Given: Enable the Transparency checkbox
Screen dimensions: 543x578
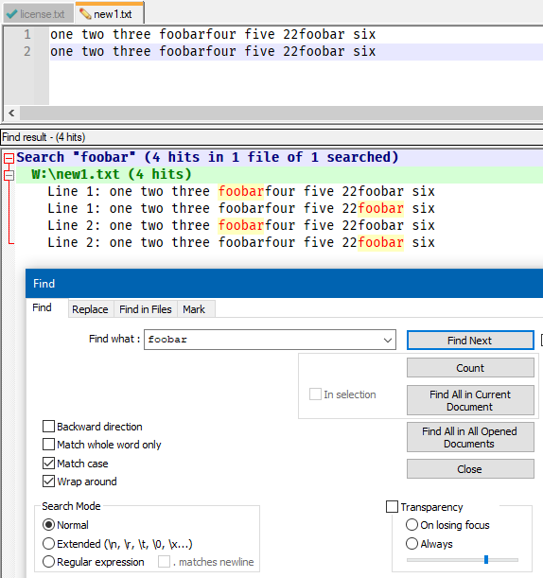Looking at the screenshot, I should coord(392,507).
